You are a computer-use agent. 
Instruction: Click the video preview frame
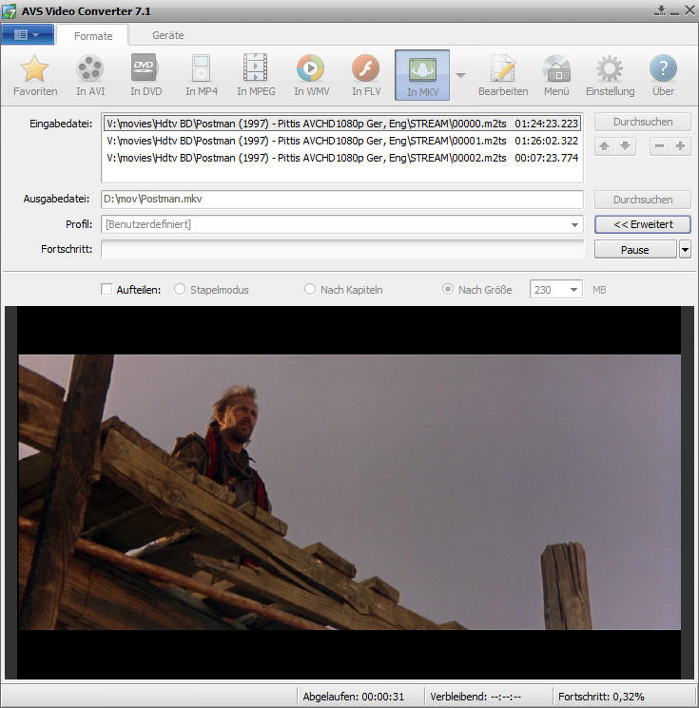pyautogui.click(x=349, y=492)
